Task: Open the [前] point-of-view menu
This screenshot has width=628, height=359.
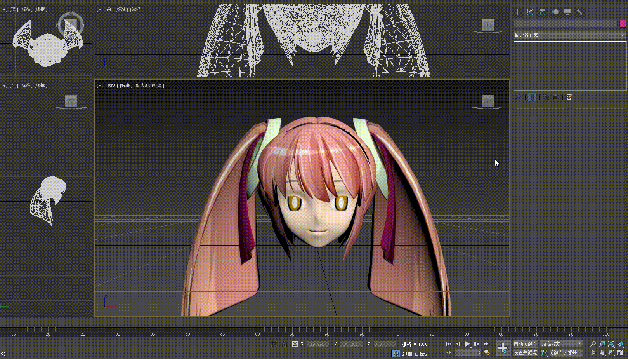Action: (109, 9)
